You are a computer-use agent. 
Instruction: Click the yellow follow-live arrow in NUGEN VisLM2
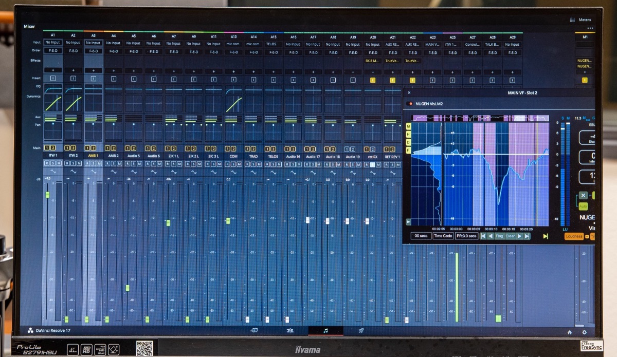(546, 236)
